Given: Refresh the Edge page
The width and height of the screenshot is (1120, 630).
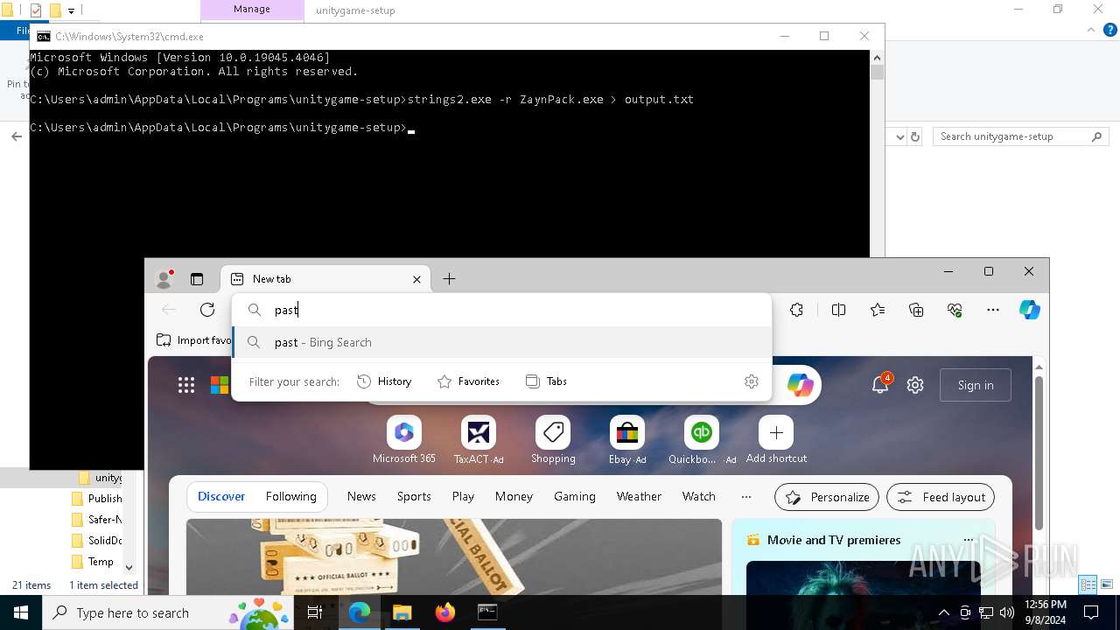Looking at the screenshot, I should click(207, 310).
